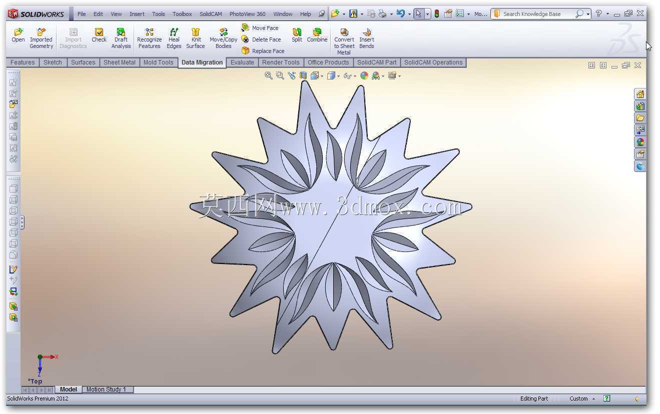This screenshot has height=414, width=660.
Task: Switch to the Sketch tab
Action: click(x=53, y=62)
